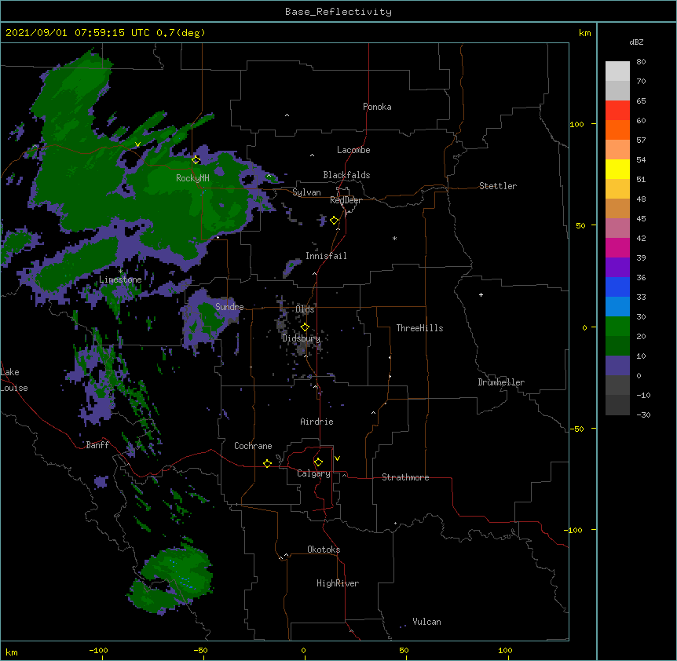Click the RedDeer city label
This screenshot has height=661, width=677.
click(x=346, y=200)
